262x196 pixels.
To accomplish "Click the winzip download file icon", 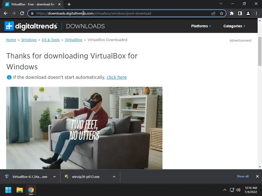I will tap(67, 176).
